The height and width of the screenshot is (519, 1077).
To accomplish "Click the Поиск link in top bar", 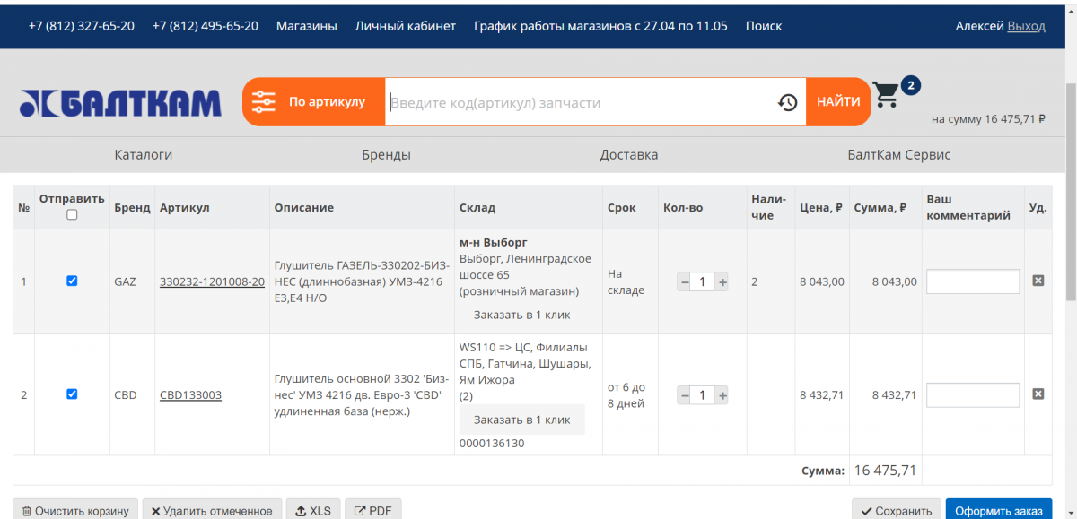I will click(x=764, y=26).
